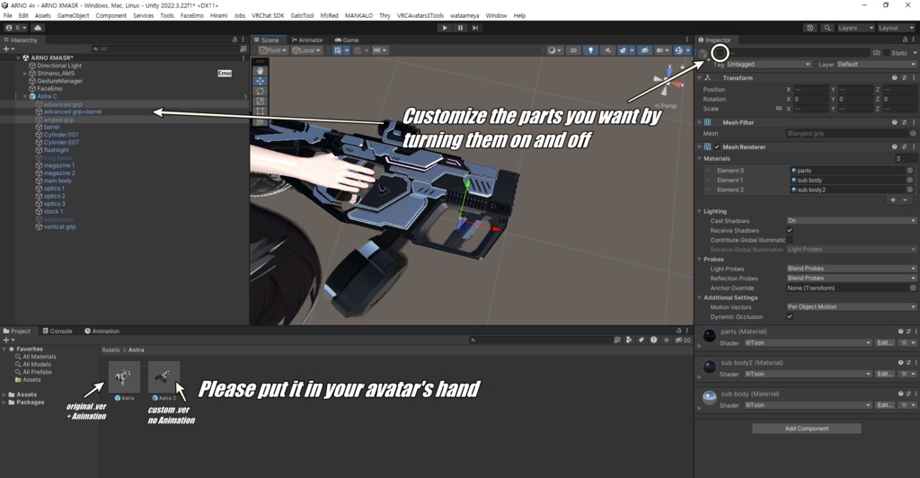Add a material element with plus button
Screen dimensions: 920x478
[893, 200]
